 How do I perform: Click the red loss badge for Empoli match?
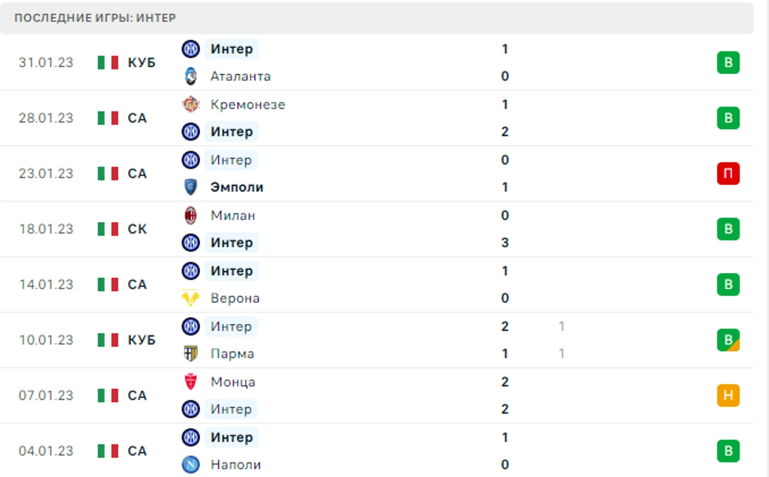(728, 174)
